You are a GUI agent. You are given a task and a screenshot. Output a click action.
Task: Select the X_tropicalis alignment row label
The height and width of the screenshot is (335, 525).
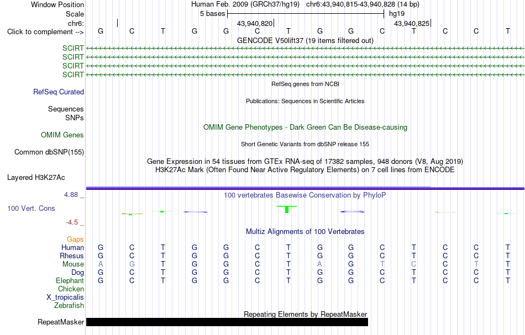point(65,297)
